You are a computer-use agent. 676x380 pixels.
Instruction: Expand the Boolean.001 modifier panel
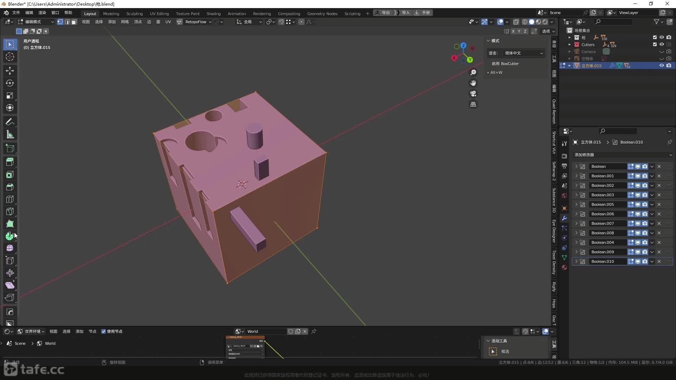[576, 176]
